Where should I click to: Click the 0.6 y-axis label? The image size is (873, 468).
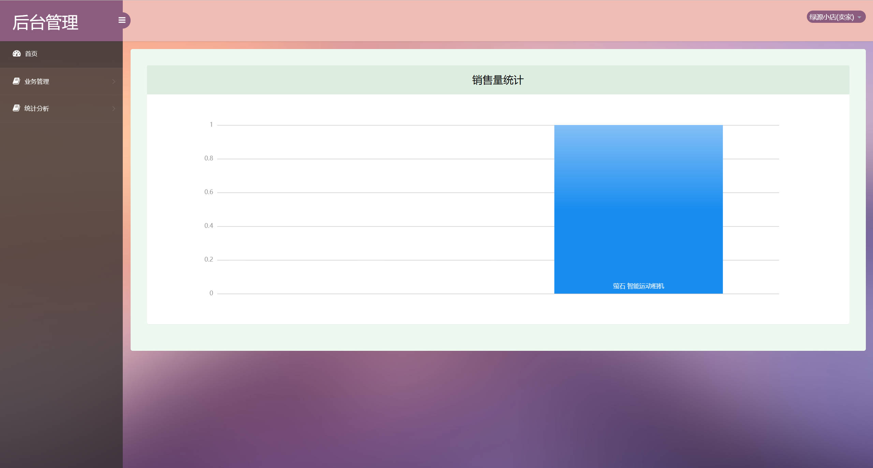point(208,192)
